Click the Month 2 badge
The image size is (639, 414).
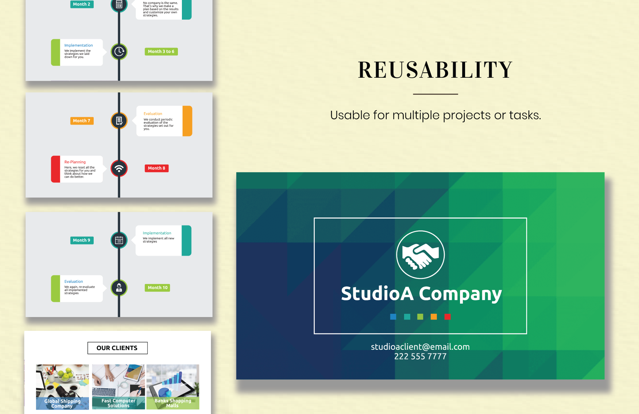(x=82, y=4)
